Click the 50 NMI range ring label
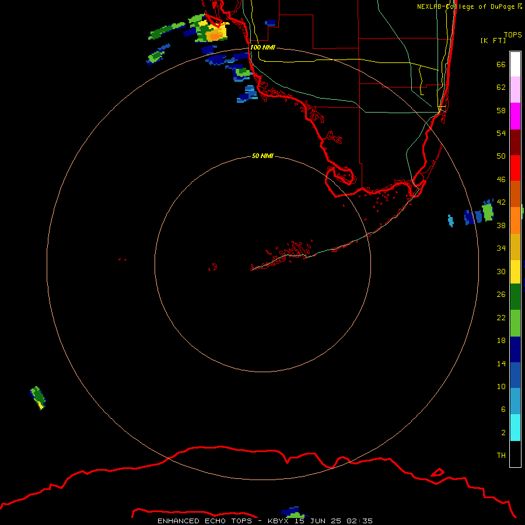 (262, 156)
